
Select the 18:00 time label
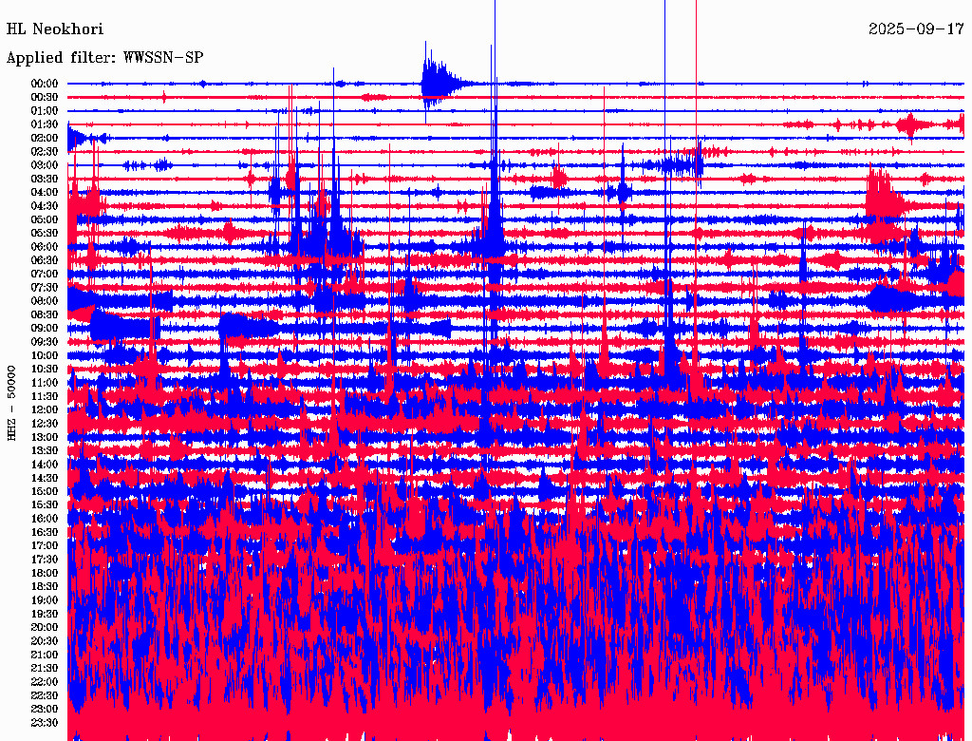pyautogui.click(x=45, y=574)
